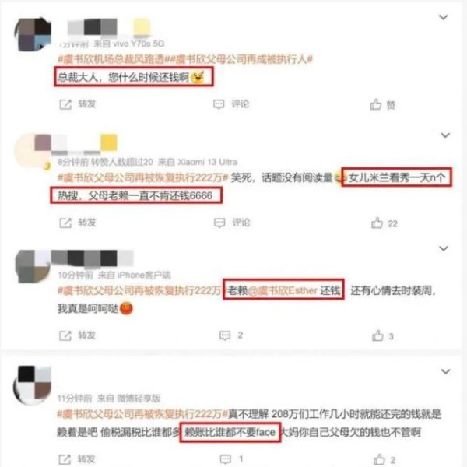Like the third post with 3 likes
The image size is (467, 467).
pyautogui.click(x=377, y=336)
